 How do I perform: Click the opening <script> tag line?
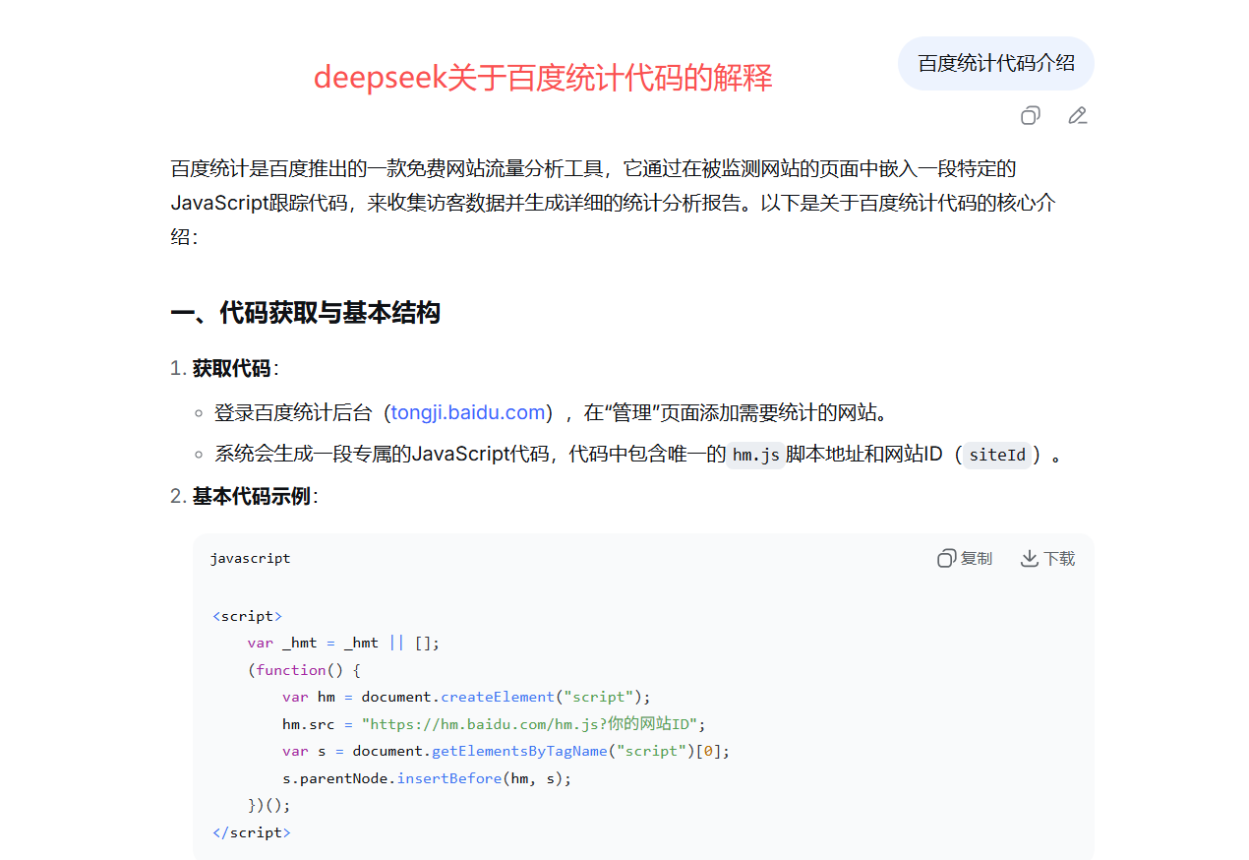(x=247, y=616)
